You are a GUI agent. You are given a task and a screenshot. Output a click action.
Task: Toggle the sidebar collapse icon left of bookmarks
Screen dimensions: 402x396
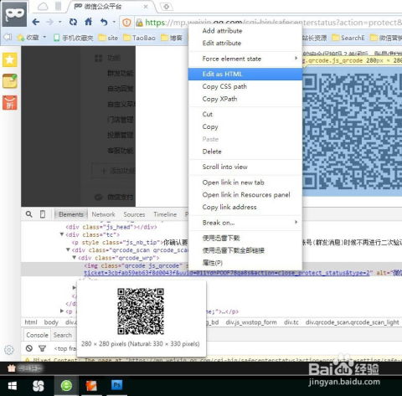coord(8,37)
